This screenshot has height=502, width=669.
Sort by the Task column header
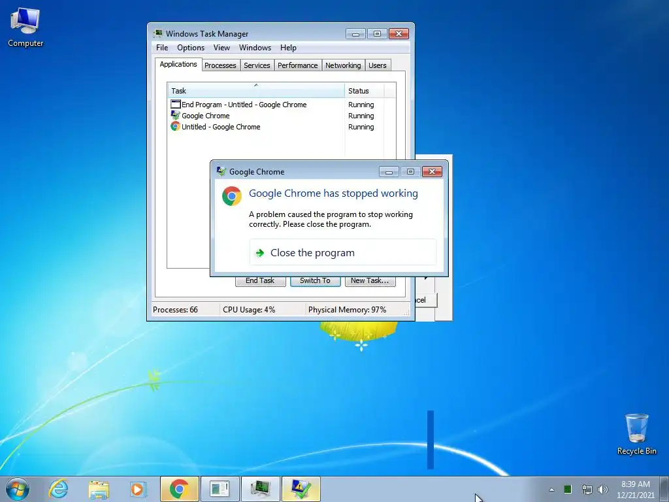pos(256,90)
